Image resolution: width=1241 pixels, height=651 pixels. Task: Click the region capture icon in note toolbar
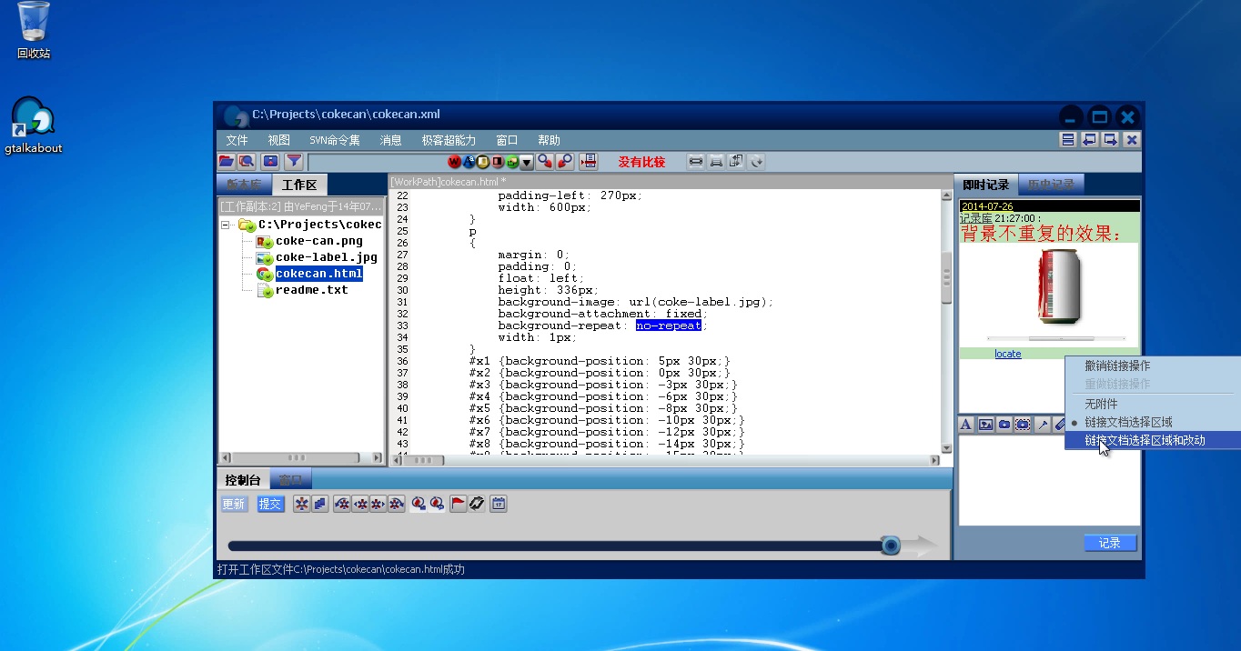pyautogui.click(x=1023, y=425)
